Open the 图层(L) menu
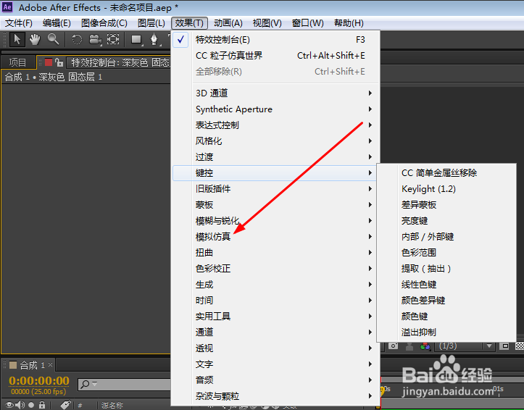The width and height of the screenshot is (524, 410). [x=151, y=23]
